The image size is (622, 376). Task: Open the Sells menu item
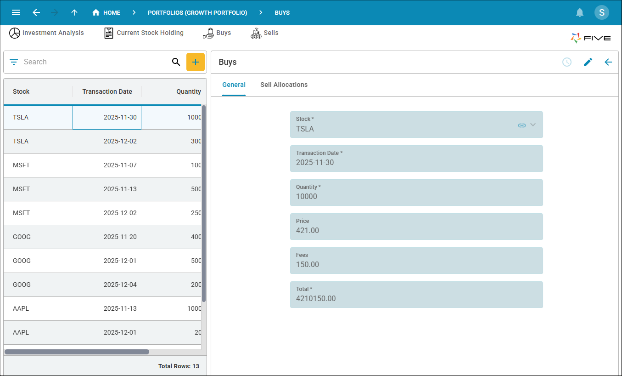pos(264,33)
